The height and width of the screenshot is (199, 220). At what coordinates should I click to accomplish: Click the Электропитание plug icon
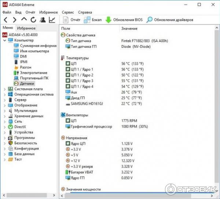click(x=16, y=73)
